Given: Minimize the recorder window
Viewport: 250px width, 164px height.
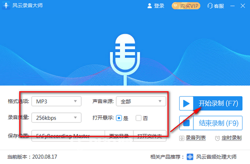Looking at the screenshot, I should click(232, 6).
